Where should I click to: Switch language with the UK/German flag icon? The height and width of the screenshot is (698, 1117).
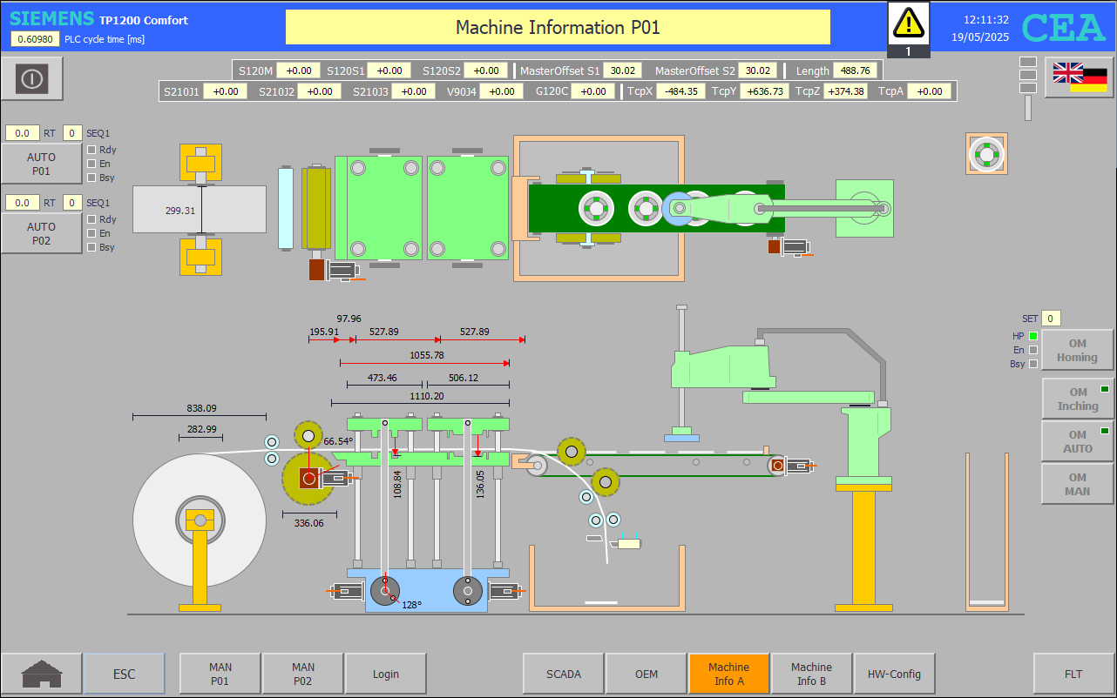(x=1080, y=77)
